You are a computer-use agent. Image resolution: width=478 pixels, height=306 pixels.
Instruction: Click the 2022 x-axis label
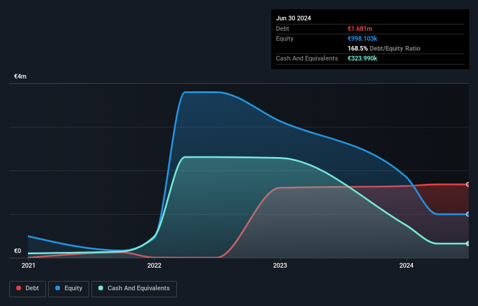[x=154, y=265]
